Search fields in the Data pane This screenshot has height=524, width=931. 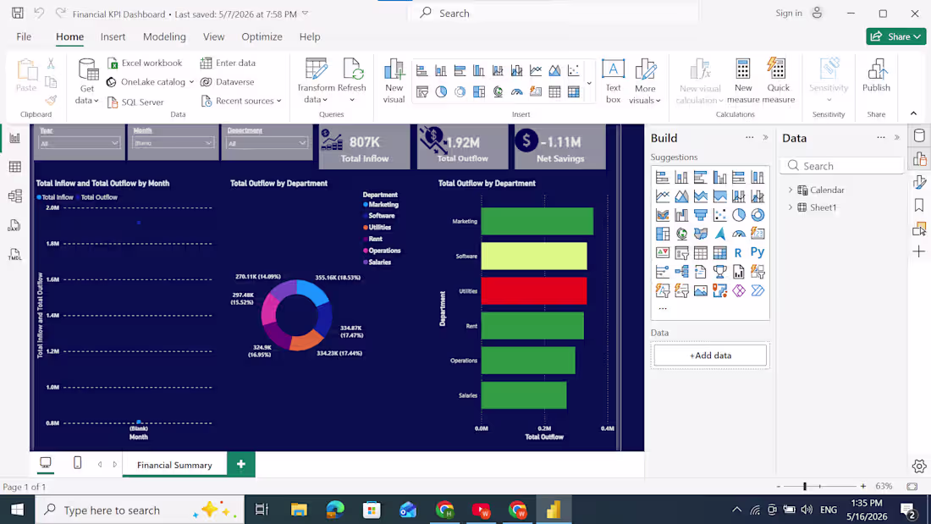coord(842,166)
